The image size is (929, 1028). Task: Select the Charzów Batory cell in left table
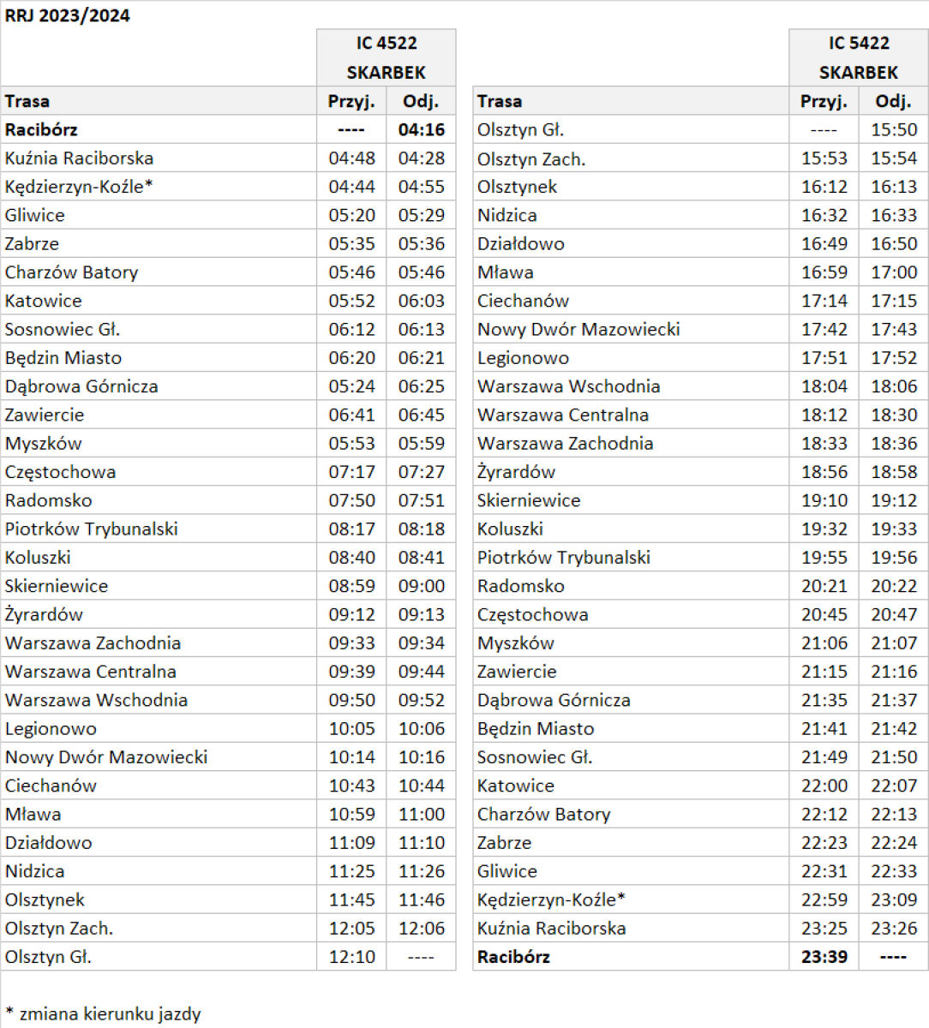[71, 272]
